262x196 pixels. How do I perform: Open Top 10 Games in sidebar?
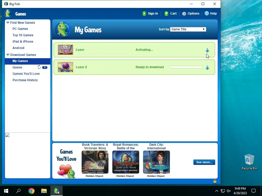point(23,35)
